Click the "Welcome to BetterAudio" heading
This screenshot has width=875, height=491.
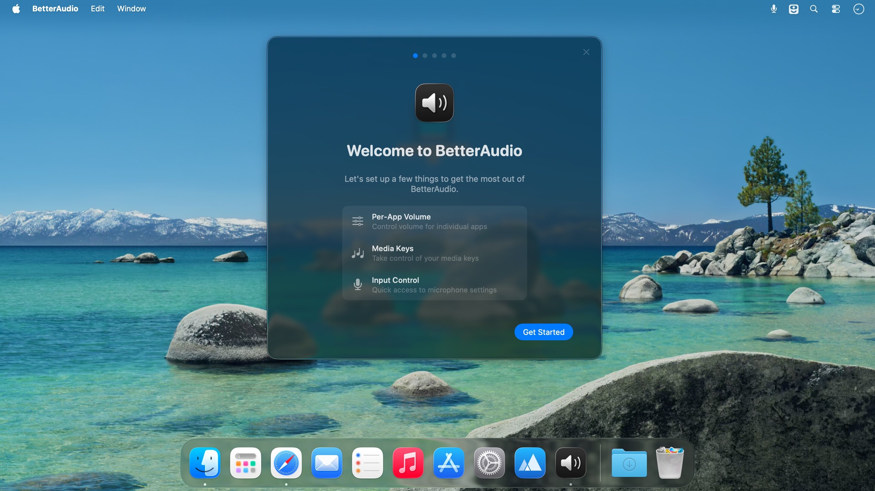pyautogui.click(x=435, y=150)
